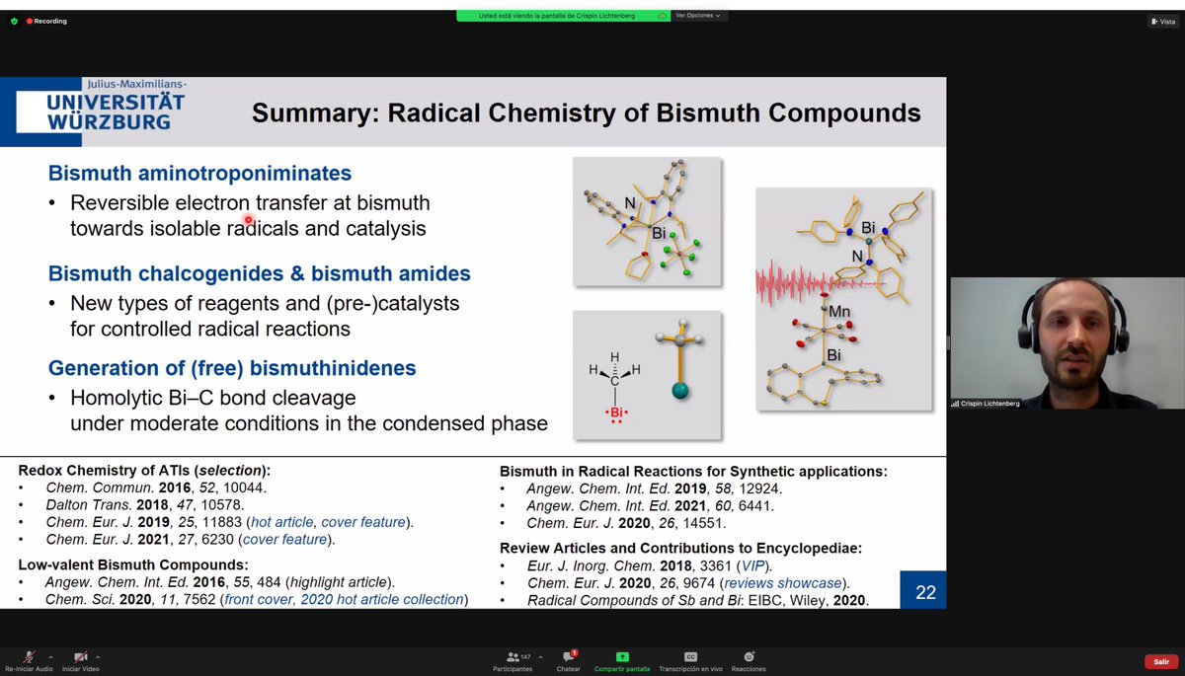The image size is (1185, 676).
Task: Click the Mn–Bi structure image with red spectrum
Action: pos(844,299)
